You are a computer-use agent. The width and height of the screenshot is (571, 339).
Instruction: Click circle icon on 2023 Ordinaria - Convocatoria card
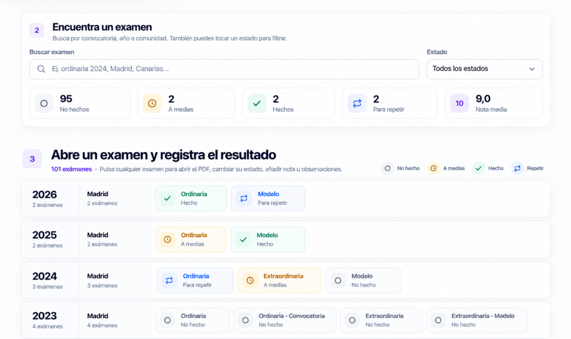[246, 320]
